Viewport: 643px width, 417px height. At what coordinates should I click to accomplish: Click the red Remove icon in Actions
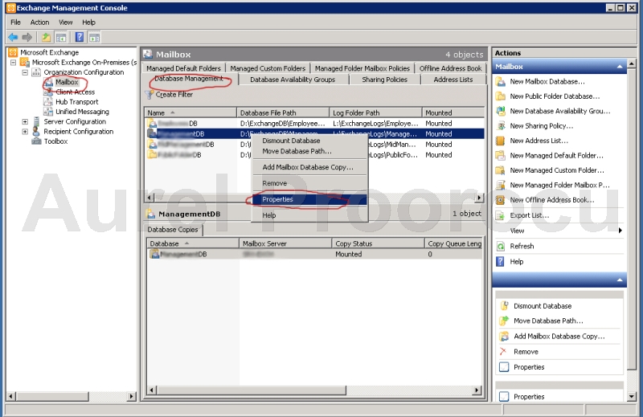click(504, 351)
